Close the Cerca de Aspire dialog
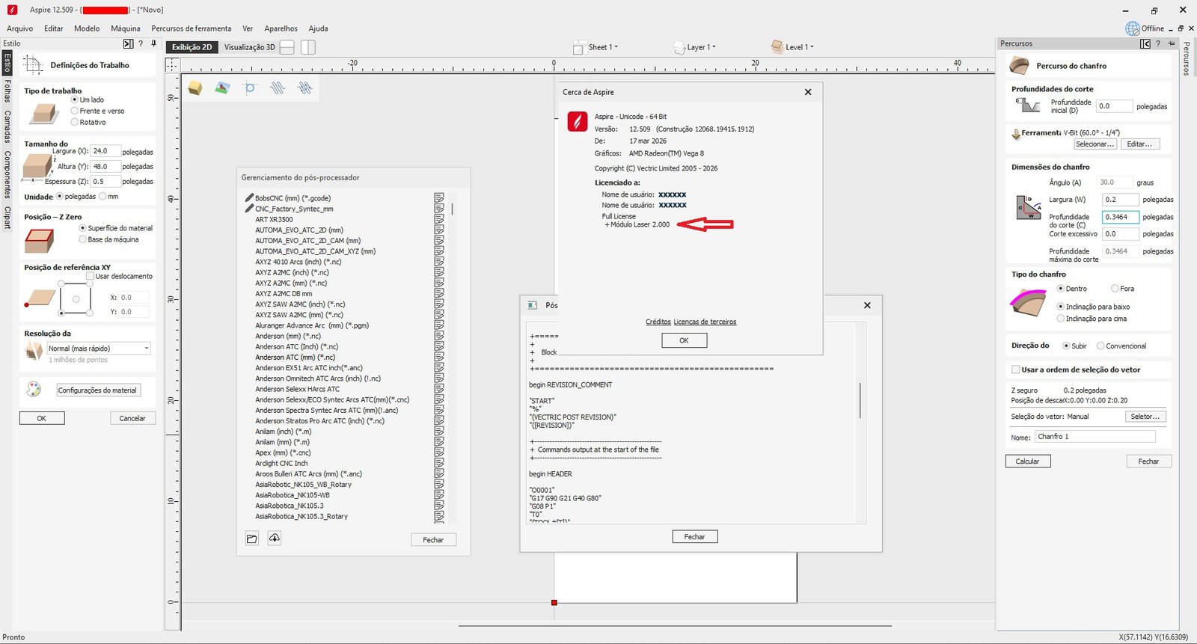 808,92
